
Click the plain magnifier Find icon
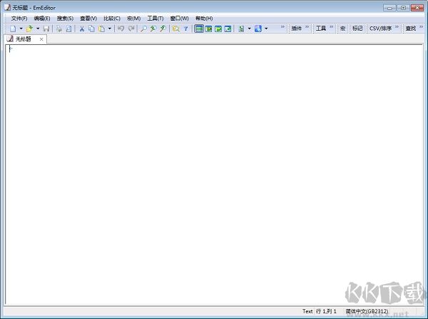[x=143, y=29]
